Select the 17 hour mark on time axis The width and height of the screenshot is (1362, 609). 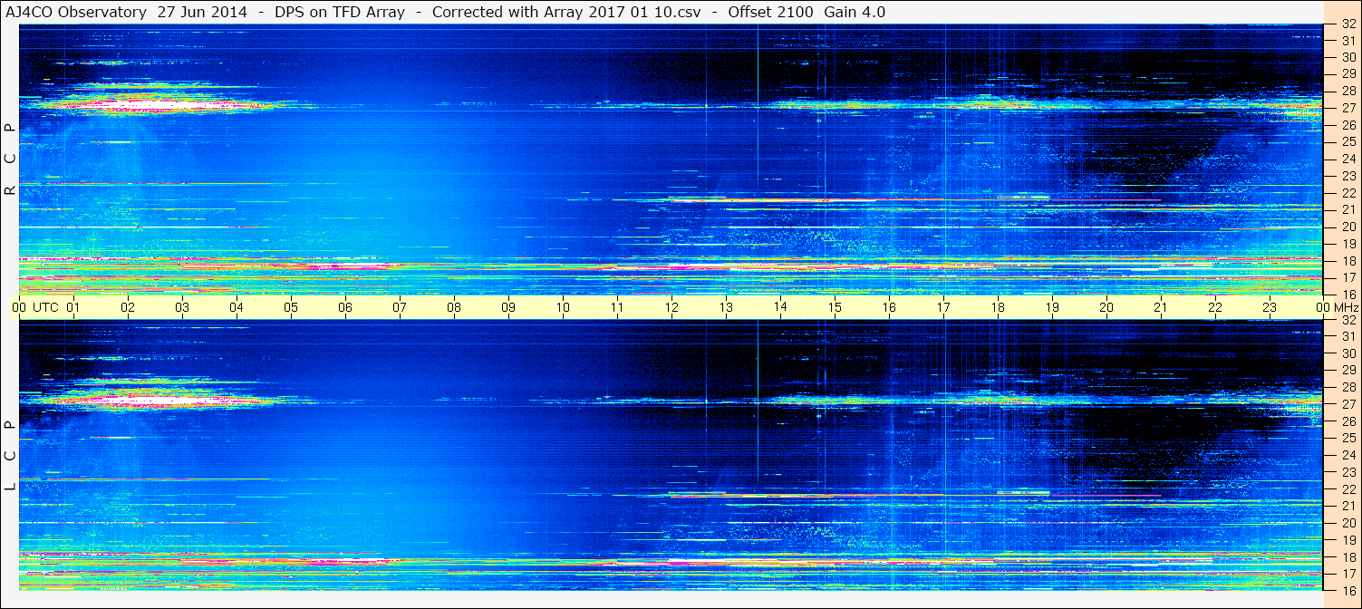(943, 307)
